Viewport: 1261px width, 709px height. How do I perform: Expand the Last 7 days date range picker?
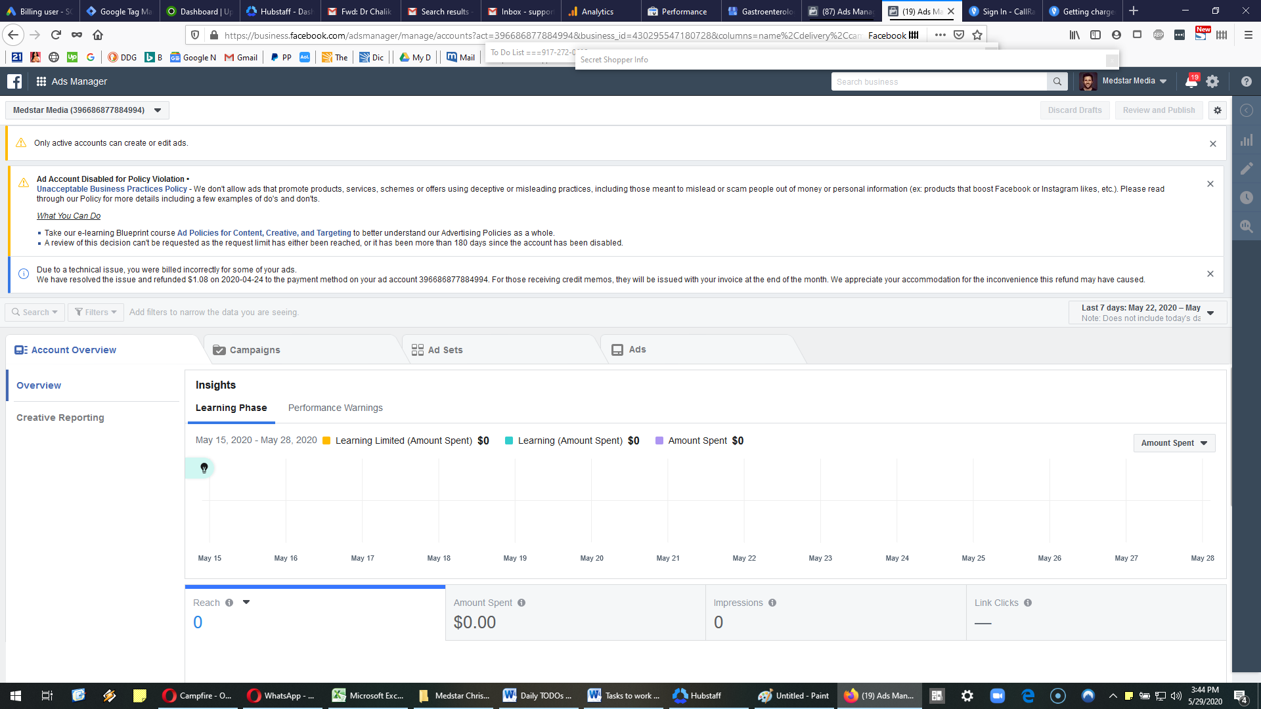point(1147,312)
